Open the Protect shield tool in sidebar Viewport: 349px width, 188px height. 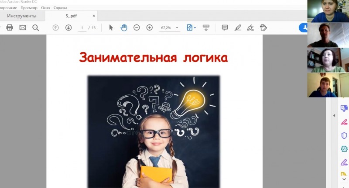point(344,135)
